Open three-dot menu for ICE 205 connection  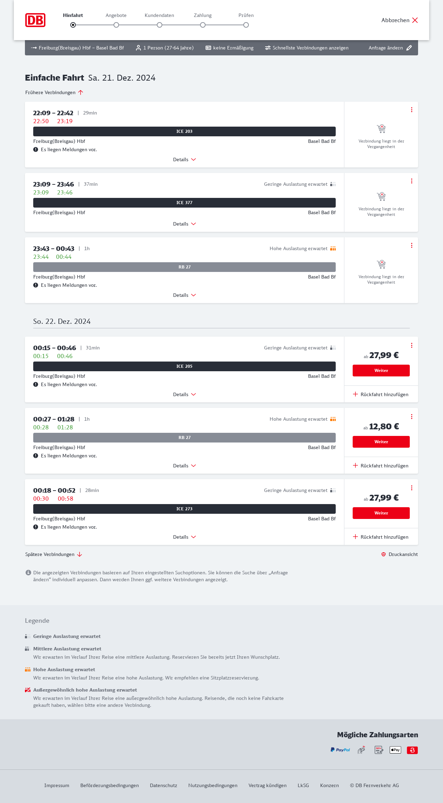point(412,345)
